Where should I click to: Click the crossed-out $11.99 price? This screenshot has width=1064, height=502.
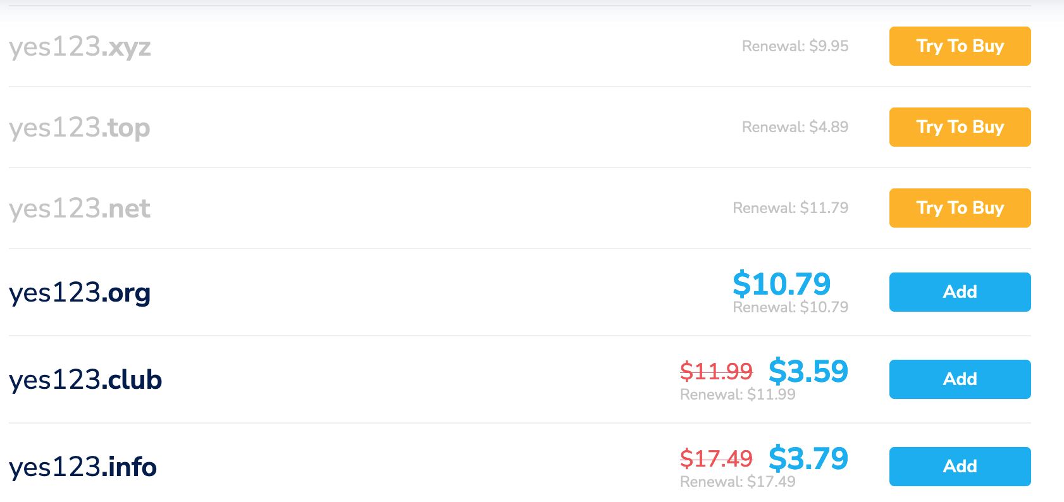[x=716, y=371]
